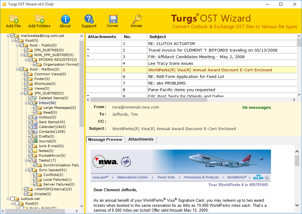Click the KLM logo in email banner
This screenshot has width=302, height=214.
[x=258, y=177]
